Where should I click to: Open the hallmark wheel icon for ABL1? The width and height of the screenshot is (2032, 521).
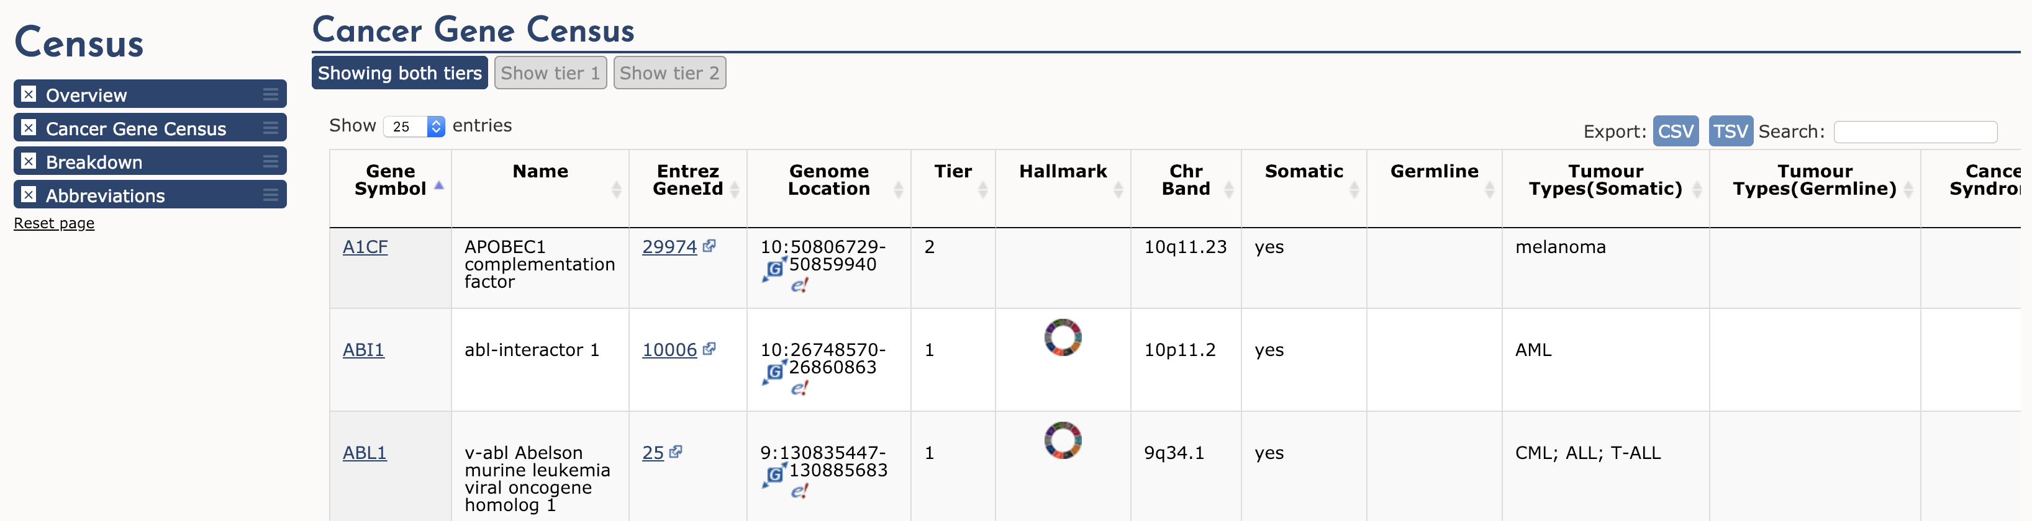click(1063, 440)
